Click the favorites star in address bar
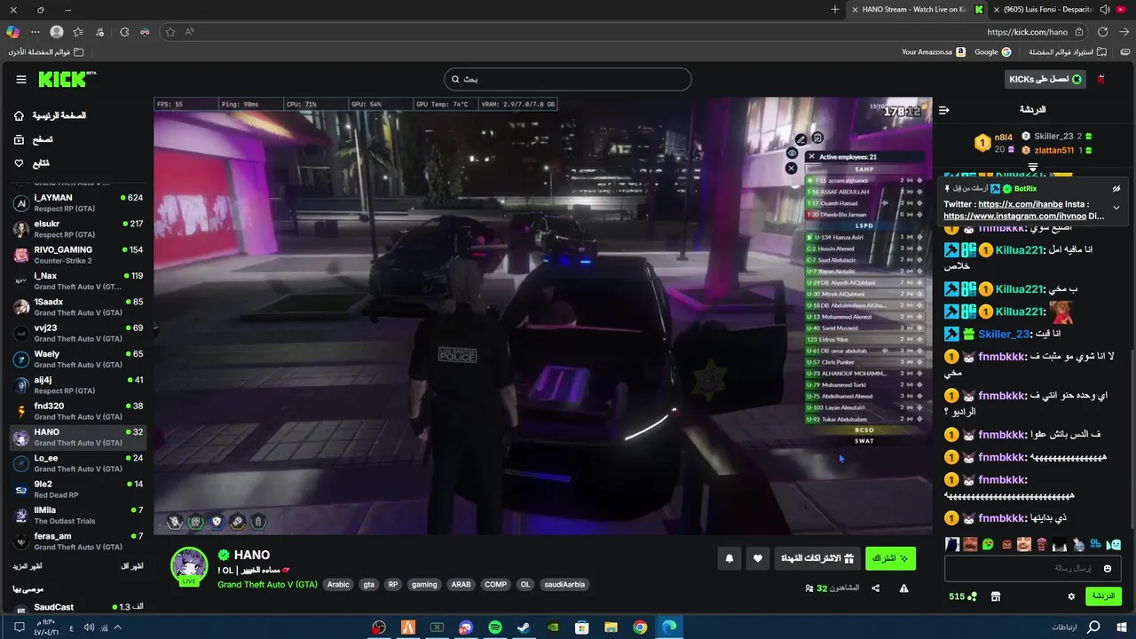 point(170,32)
